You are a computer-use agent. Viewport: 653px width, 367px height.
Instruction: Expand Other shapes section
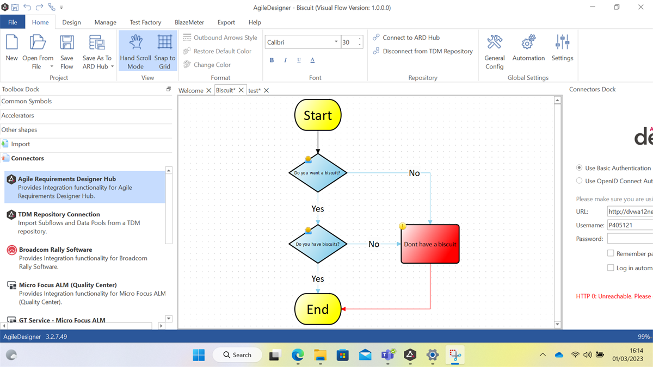click(86, 129)
